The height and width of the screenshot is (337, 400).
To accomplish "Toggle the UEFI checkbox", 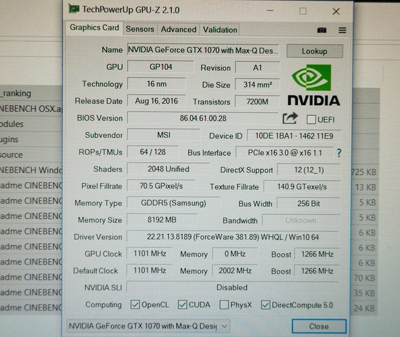I will point(311,119).
